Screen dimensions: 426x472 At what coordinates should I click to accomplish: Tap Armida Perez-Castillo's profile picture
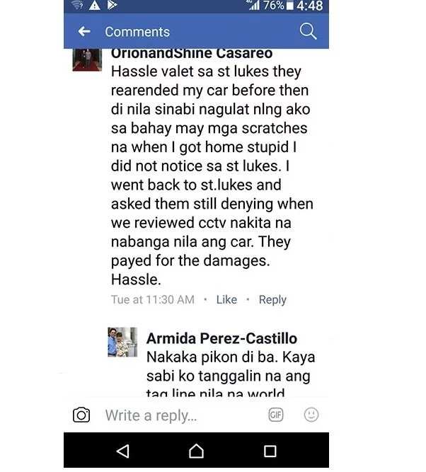point(122,342)
